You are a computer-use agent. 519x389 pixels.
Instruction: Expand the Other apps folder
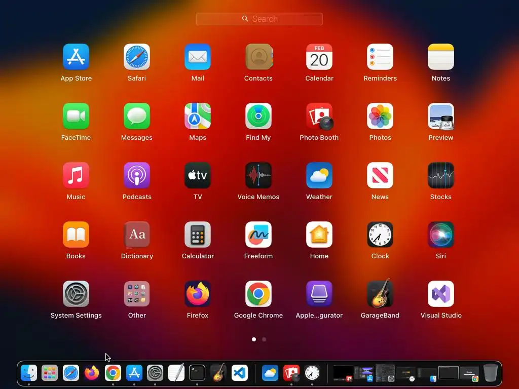click(137, 294)
